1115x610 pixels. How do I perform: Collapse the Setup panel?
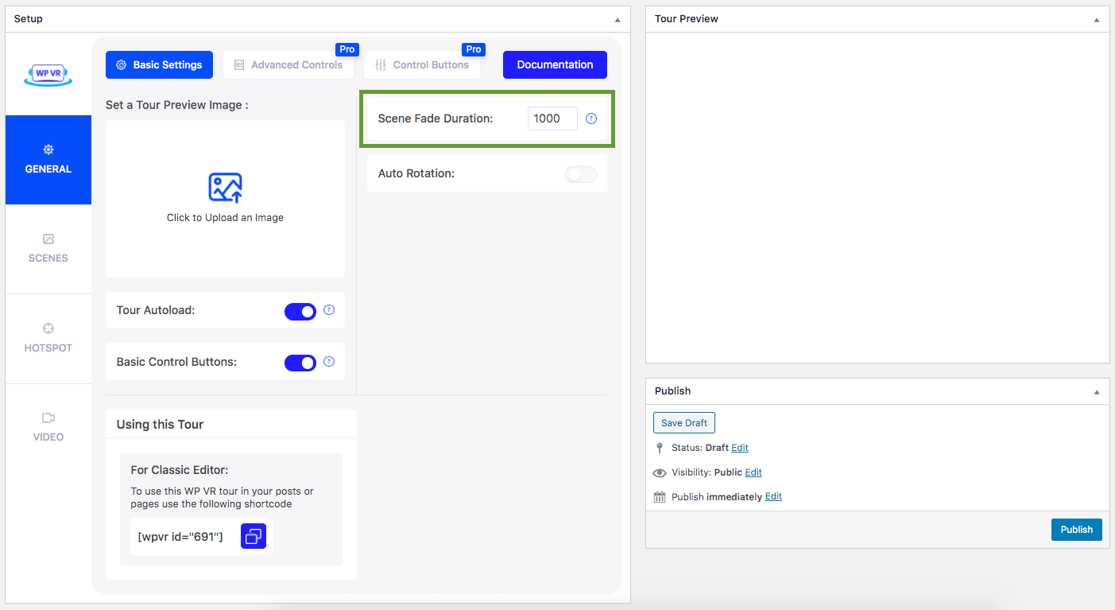click(x=618, y=19)
